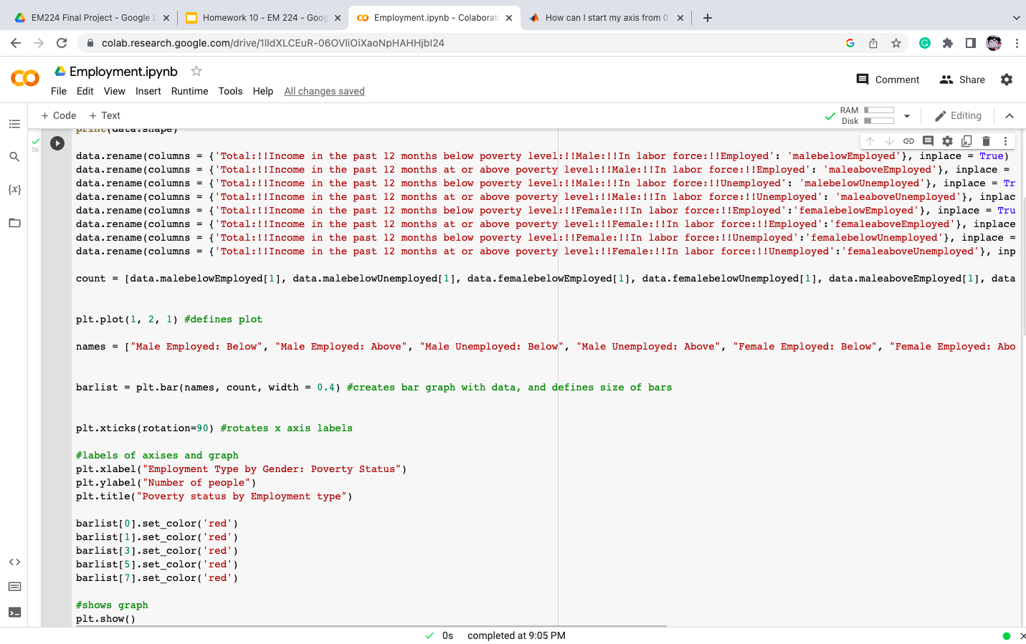Open the Runtime menu
The image size is (1026, 644).
[189, 91]
